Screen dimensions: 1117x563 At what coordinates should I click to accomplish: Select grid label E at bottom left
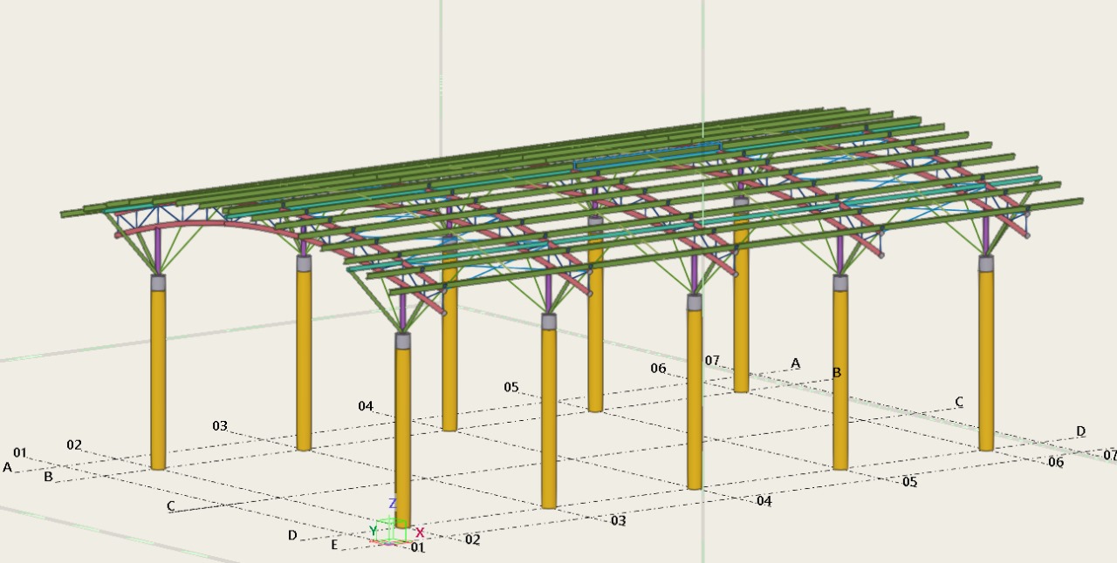point(334,546)
